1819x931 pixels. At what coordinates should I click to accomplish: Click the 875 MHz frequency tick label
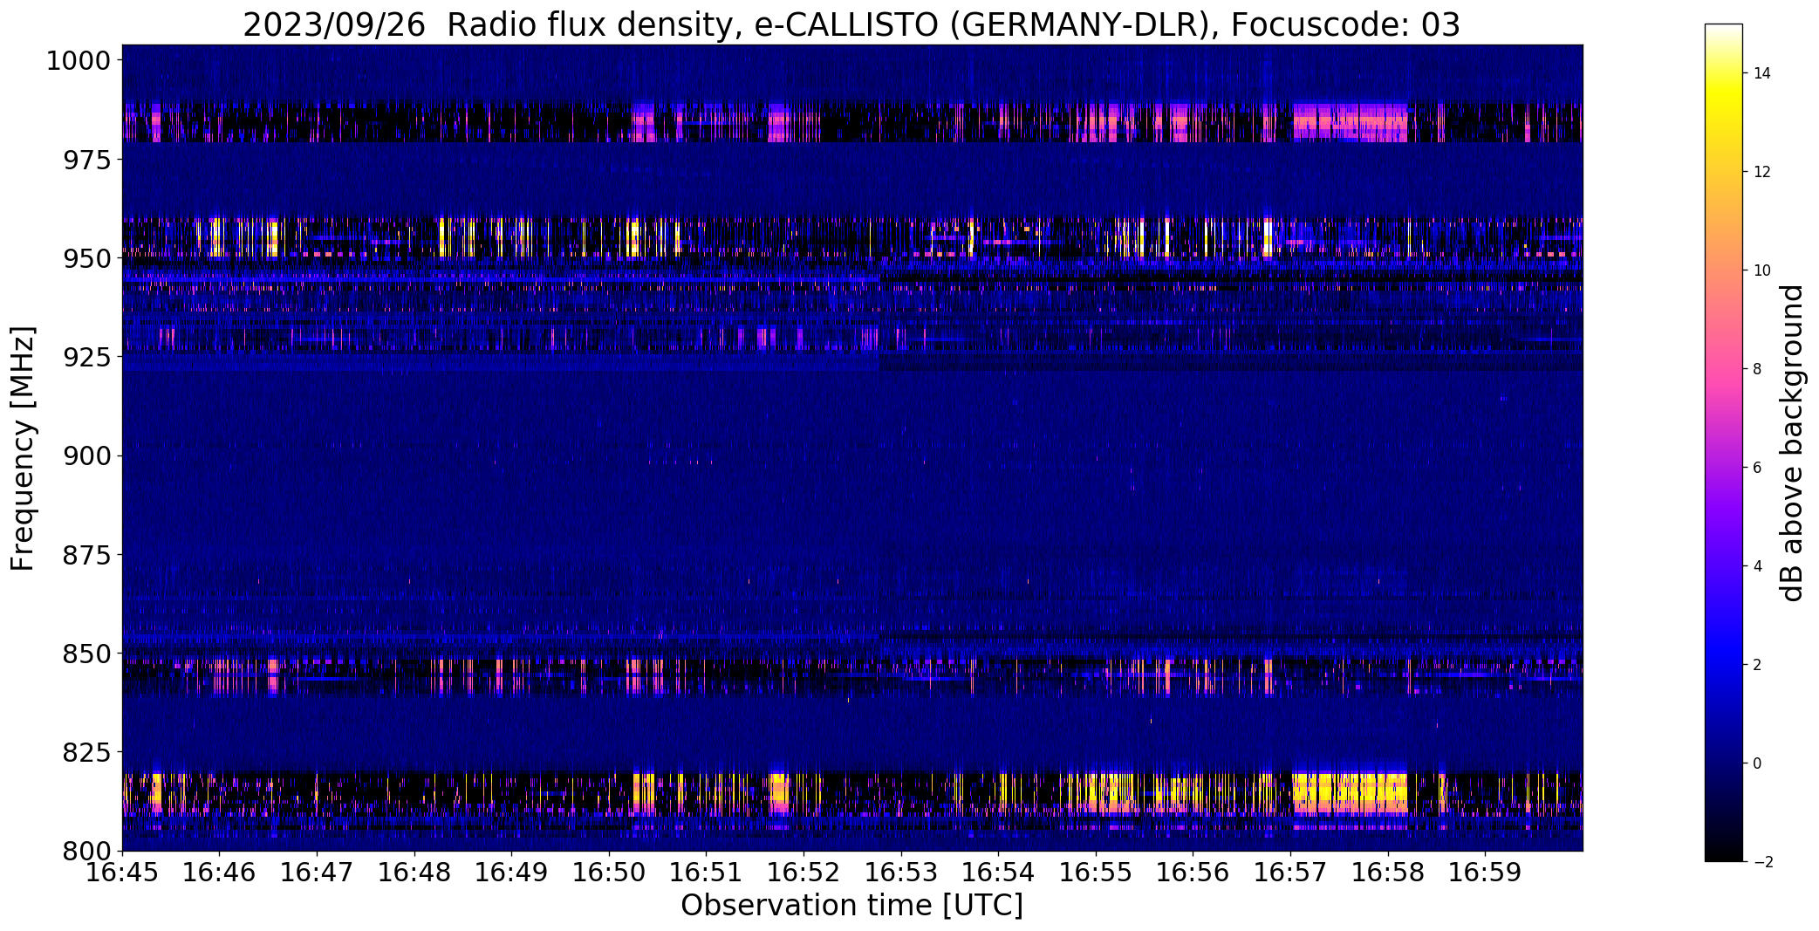click(86, 554)
